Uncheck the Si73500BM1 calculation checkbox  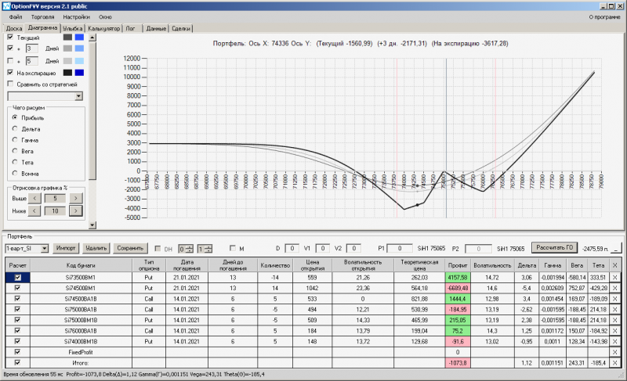click(x=17, y=277)
